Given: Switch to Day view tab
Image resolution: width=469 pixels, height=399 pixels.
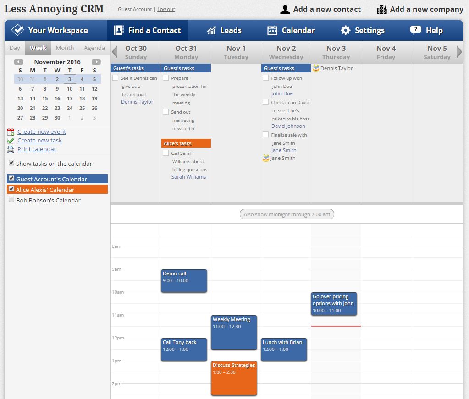Looking at the screenshot, I should point(15,48).
